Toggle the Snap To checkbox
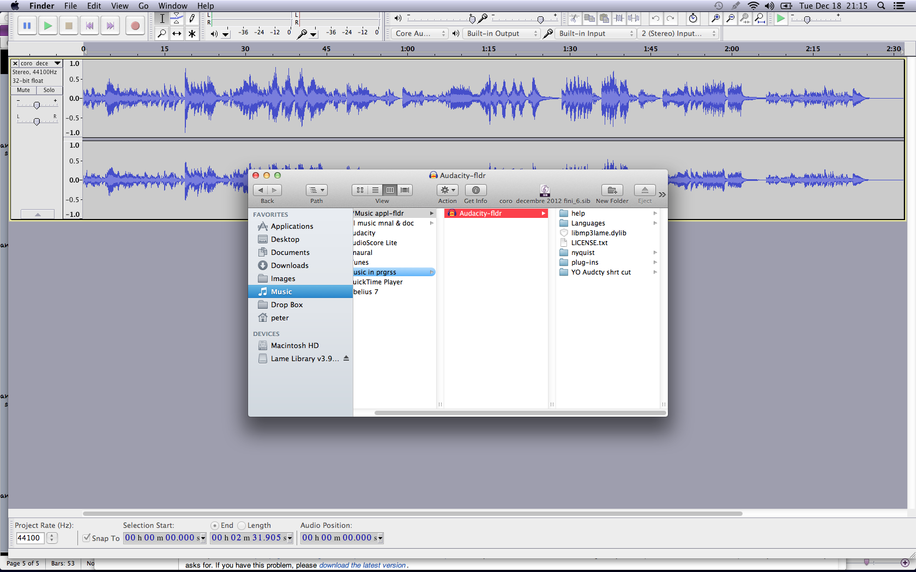This screenshot has width=916, height=572. coord(86,538)
